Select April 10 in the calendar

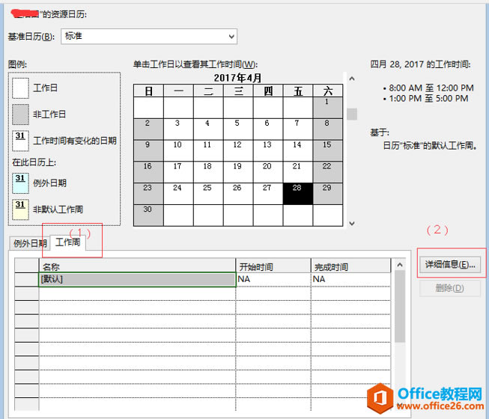point(178,150)
